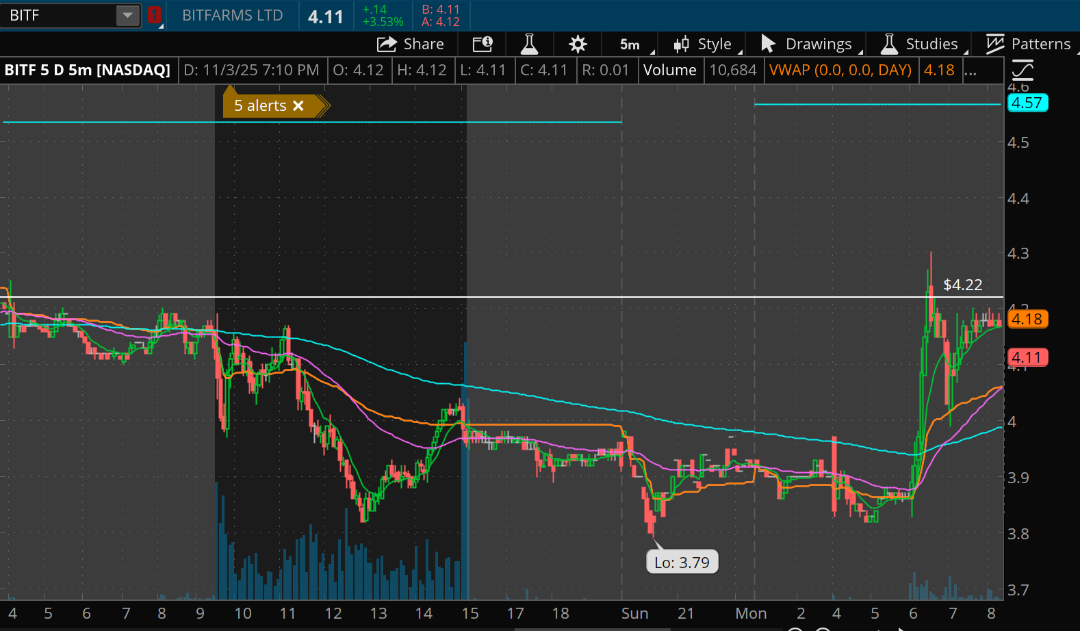Click the 'Sun' label on time axis
1080x631 pixels.
(x=634, y=613)
